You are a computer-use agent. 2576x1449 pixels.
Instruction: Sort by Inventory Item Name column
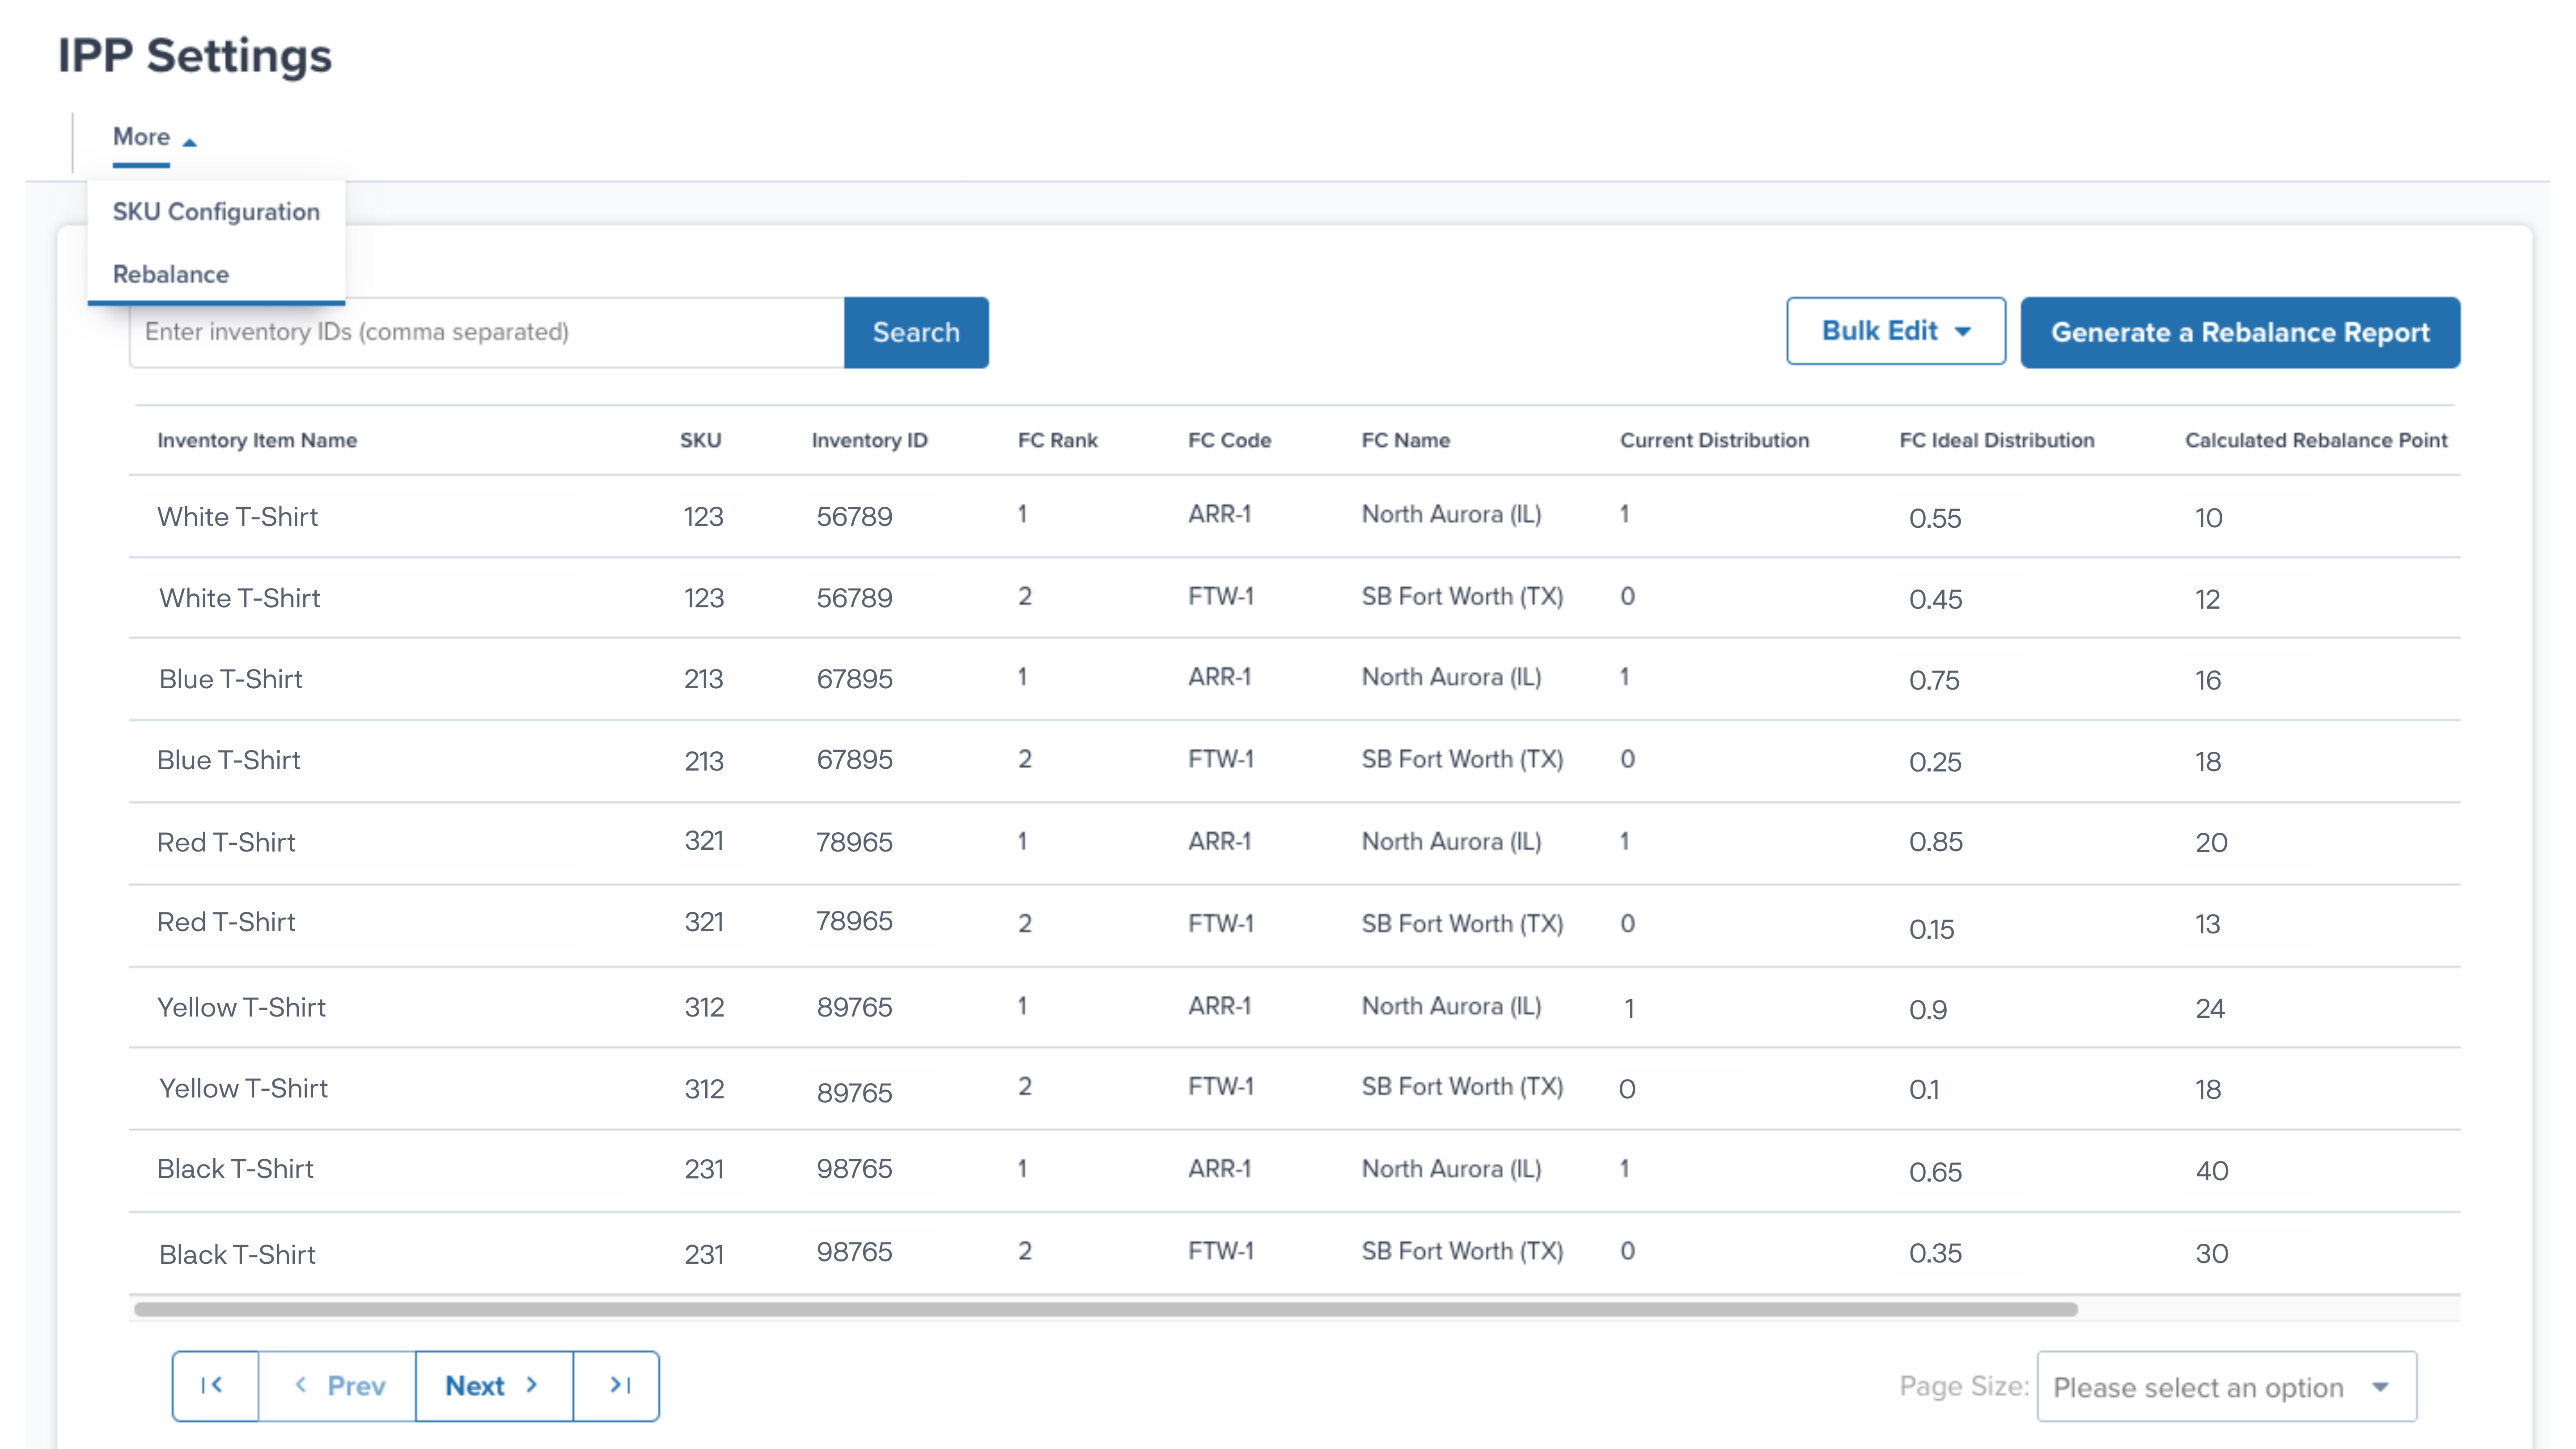tap(257, 440)
